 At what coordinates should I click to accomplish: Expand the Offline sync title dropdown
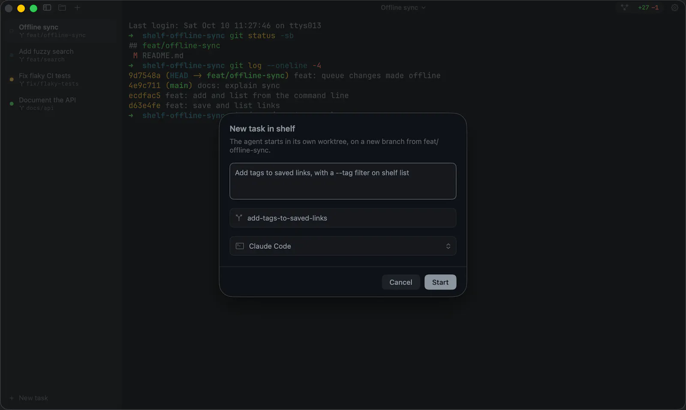coord(403,8)
